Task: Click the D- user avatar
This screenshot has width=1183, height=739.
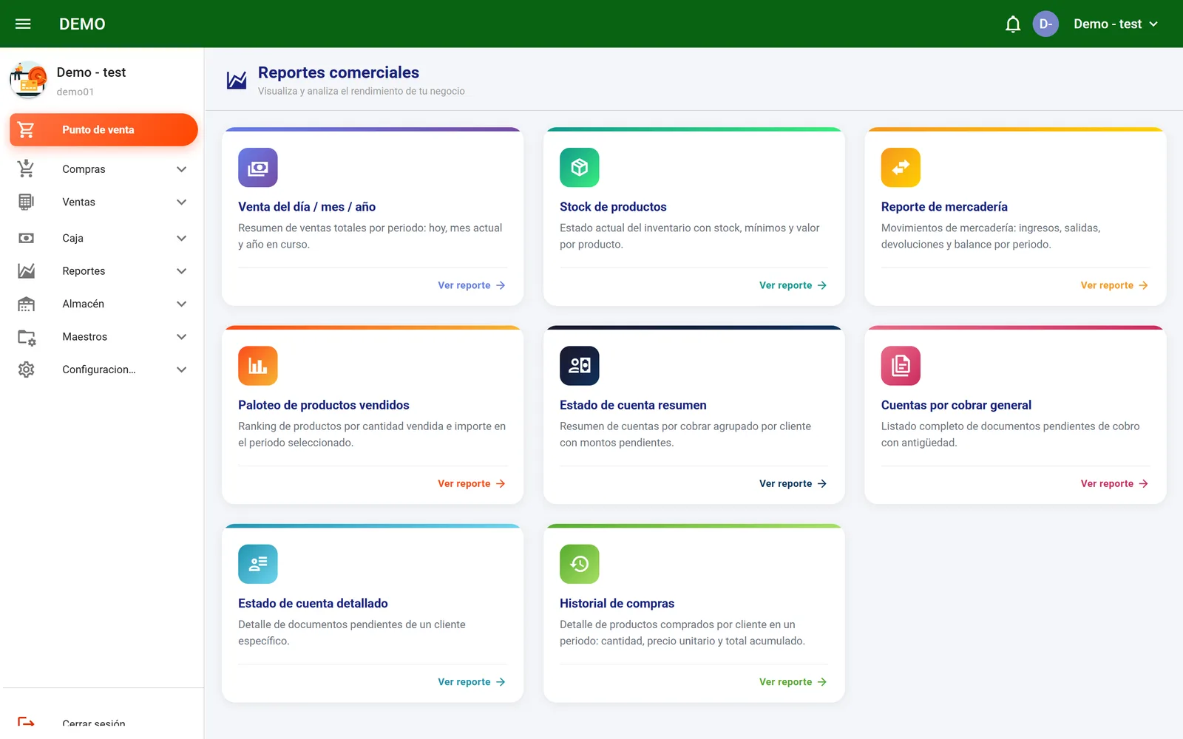Action: pos(1045,24)
